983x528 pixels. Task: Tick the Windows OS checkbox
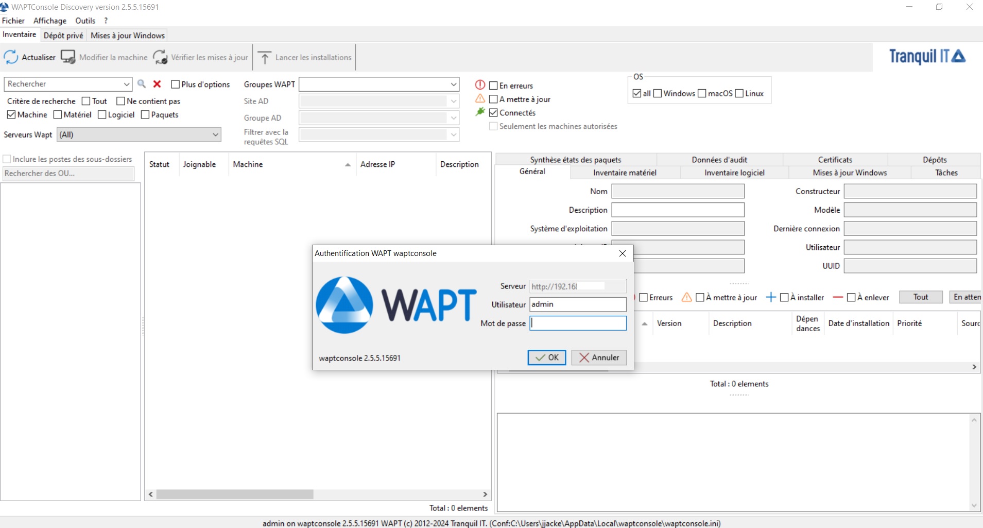coord(658,93)
